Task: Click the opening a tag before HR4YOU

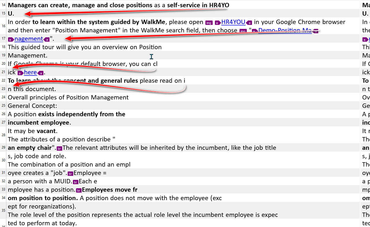Action: point(218,23)
